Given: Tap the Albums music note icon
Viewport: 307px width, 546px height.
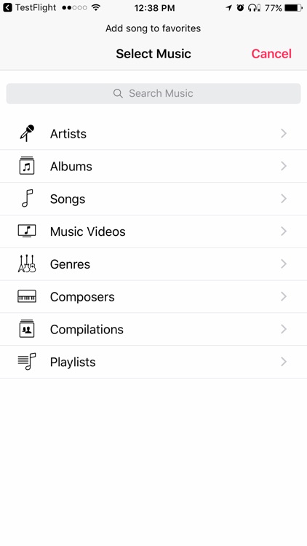Looking at the screenshot, I should point(27,166).
